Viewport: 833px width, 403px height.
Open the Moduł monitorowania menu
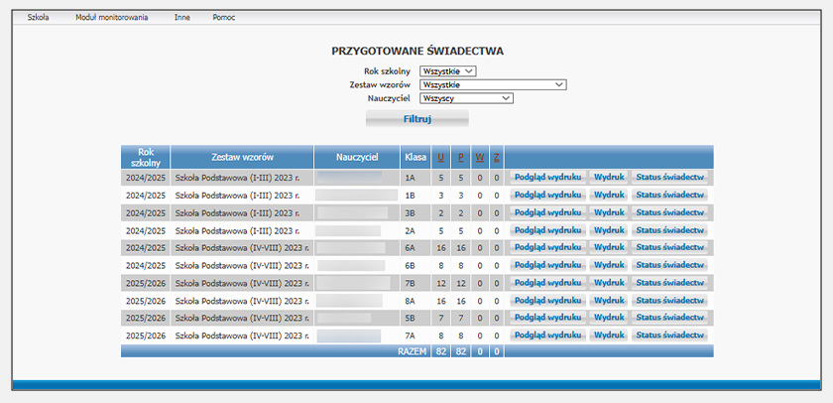tap(111, 18)
